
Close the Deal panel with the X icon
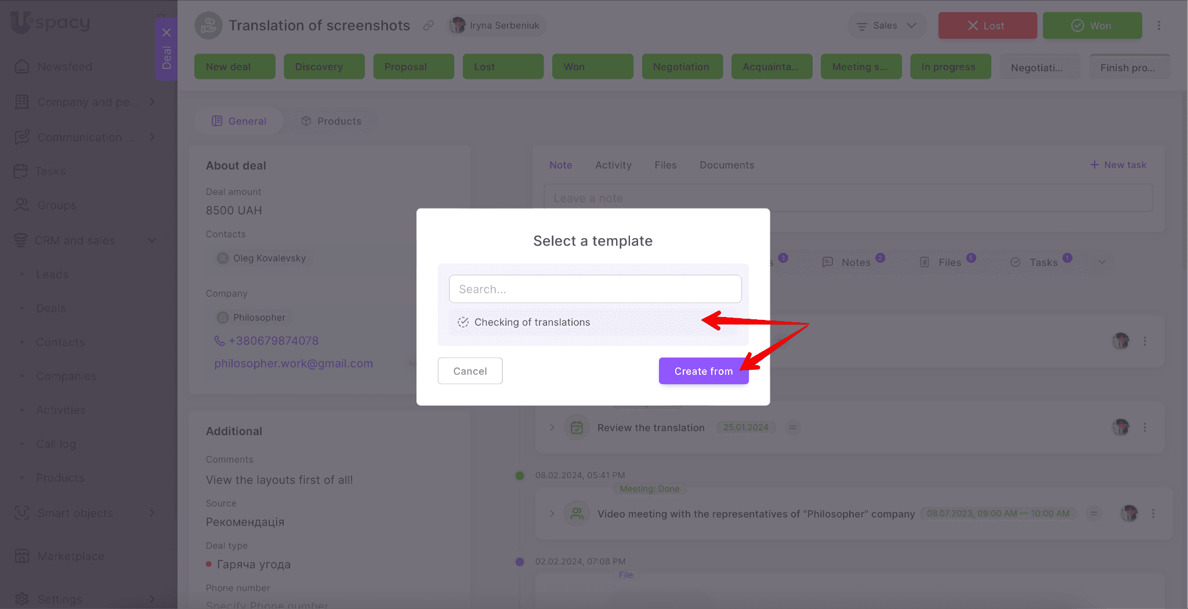[x=166, y=32]
